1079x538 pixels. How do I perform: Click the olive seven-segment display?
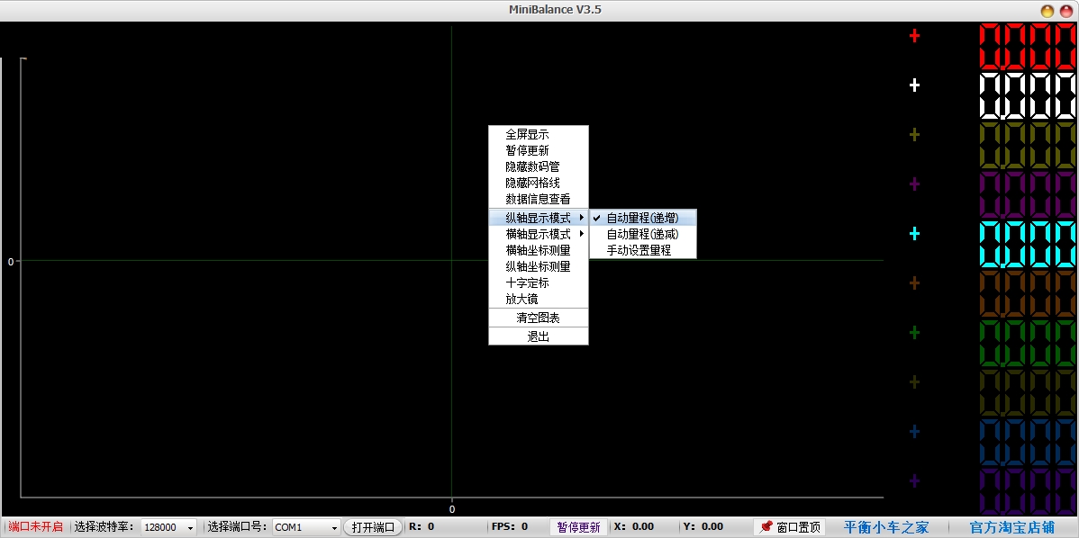(1028, 146)
